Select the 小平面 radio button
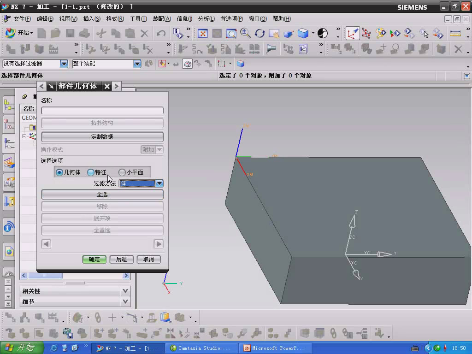The image size is (472, 354). tap(122, 172)
